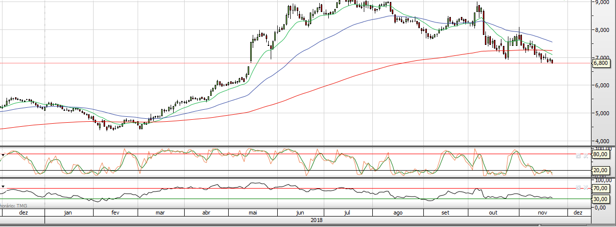This screenshot has width=616, height=227.
Task: Open the stochastic panel's dropdown arrow
Action: coord(3,155)
